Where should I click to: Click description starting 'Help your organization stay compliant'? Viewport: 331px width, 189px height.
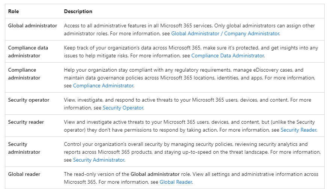click(x=190, y=78)
